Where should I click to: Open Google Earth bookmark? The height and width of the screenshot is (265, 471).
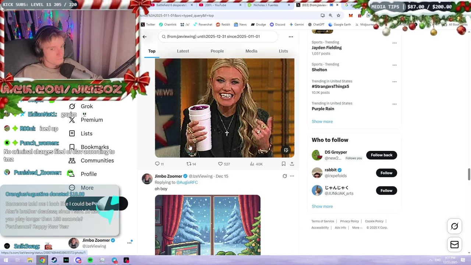click(339, 25)
